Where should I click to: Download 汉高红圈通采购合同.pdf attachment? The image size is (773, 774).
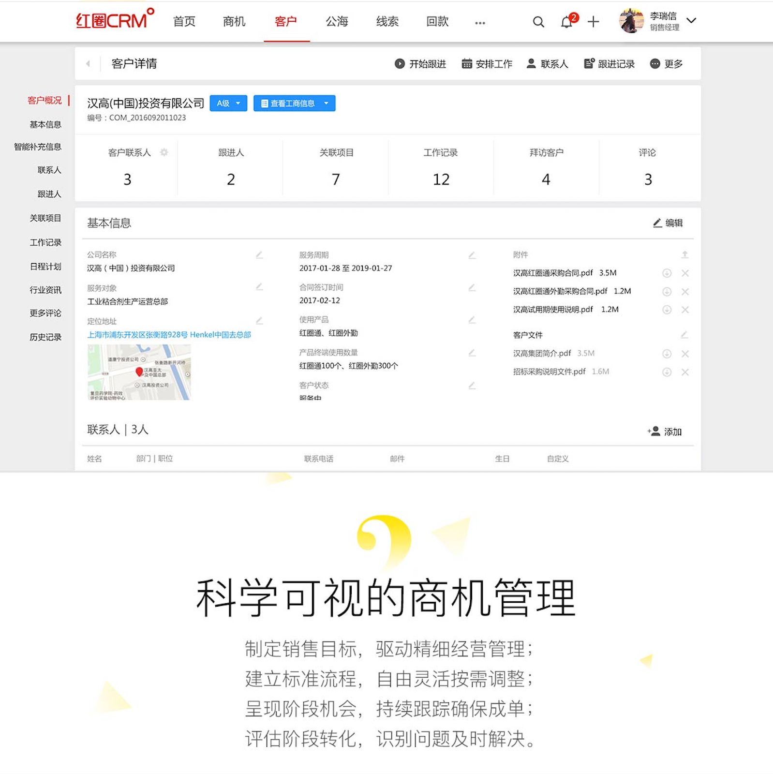coord(667,273)
